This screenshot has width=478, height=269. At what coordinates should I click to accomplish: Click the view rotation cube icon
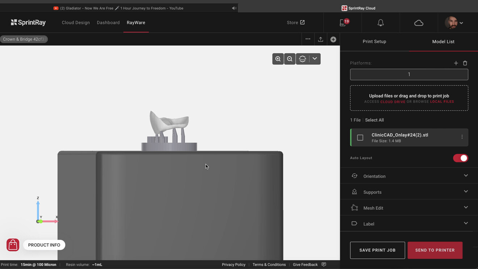302,59
